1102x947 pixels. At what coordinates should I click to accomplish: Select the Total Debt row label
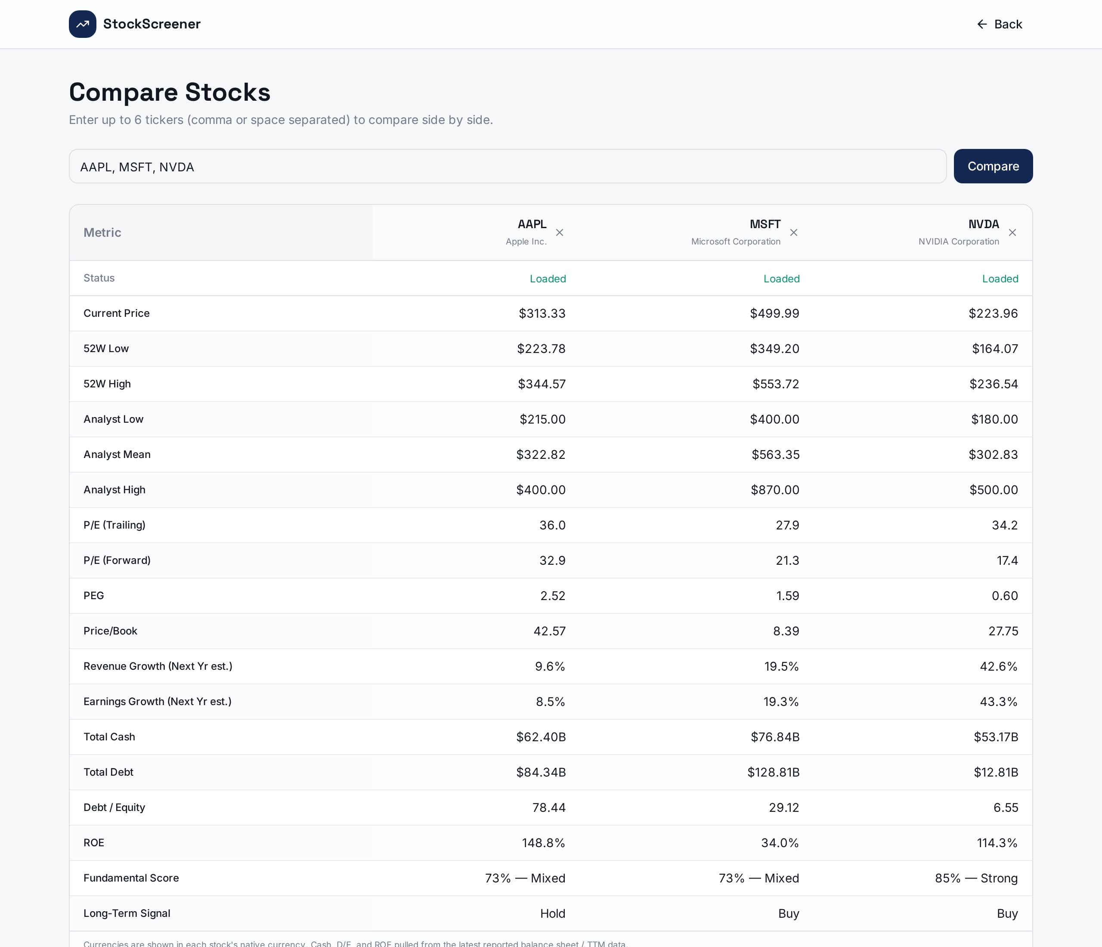(x=108, y=772)
